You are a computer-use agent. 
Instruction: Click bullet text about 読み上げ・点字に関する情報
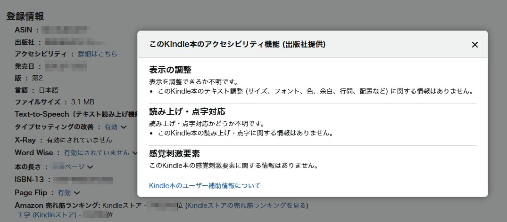[x=246, y=133]
